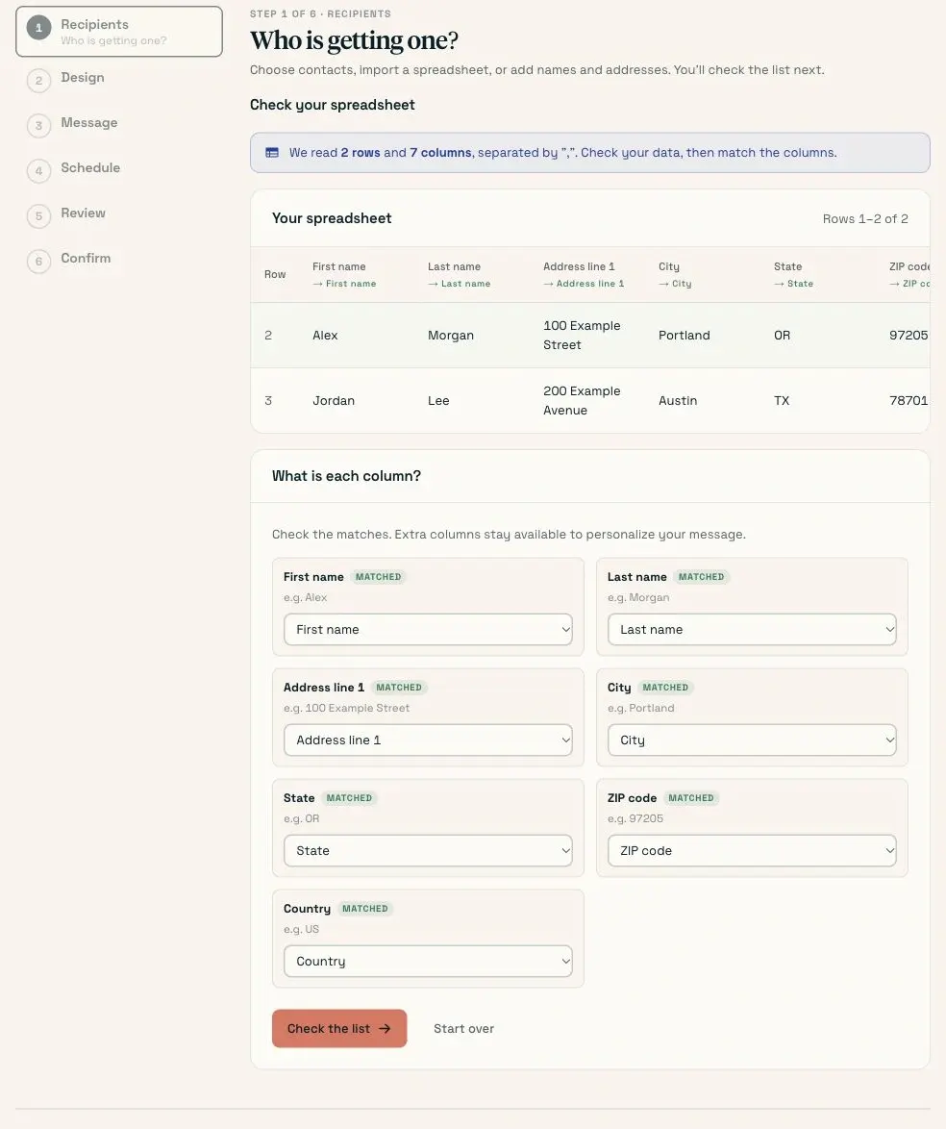Viewport: 946px width, 1129px height.
Task: Go to the Review step
Action: [83, 213]
